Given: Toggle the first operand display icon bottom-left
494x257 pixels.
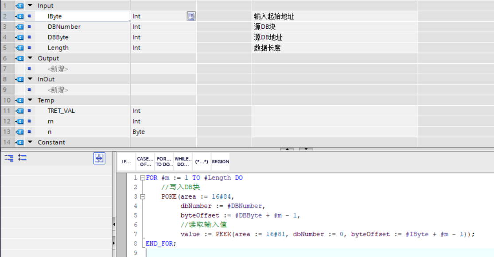Looking at the screenshot, I should 8,159.
